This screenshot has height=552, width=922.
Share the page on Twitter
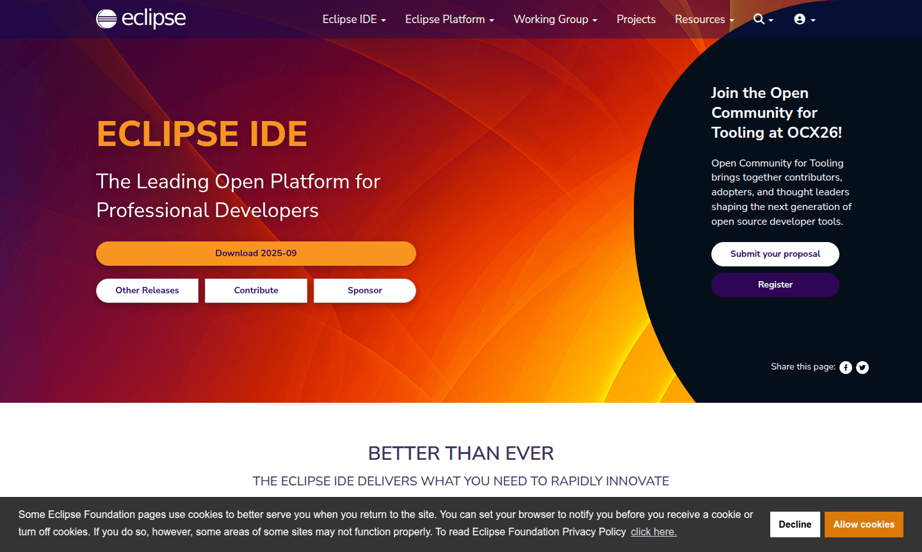coord(862,367)
